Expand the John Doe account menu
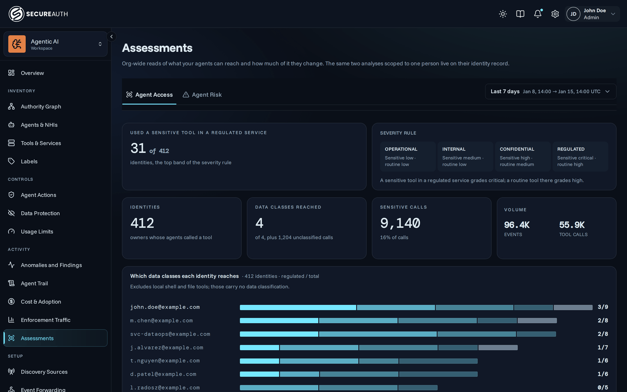Viewport: 627px width, 392px height. point(593,14)
